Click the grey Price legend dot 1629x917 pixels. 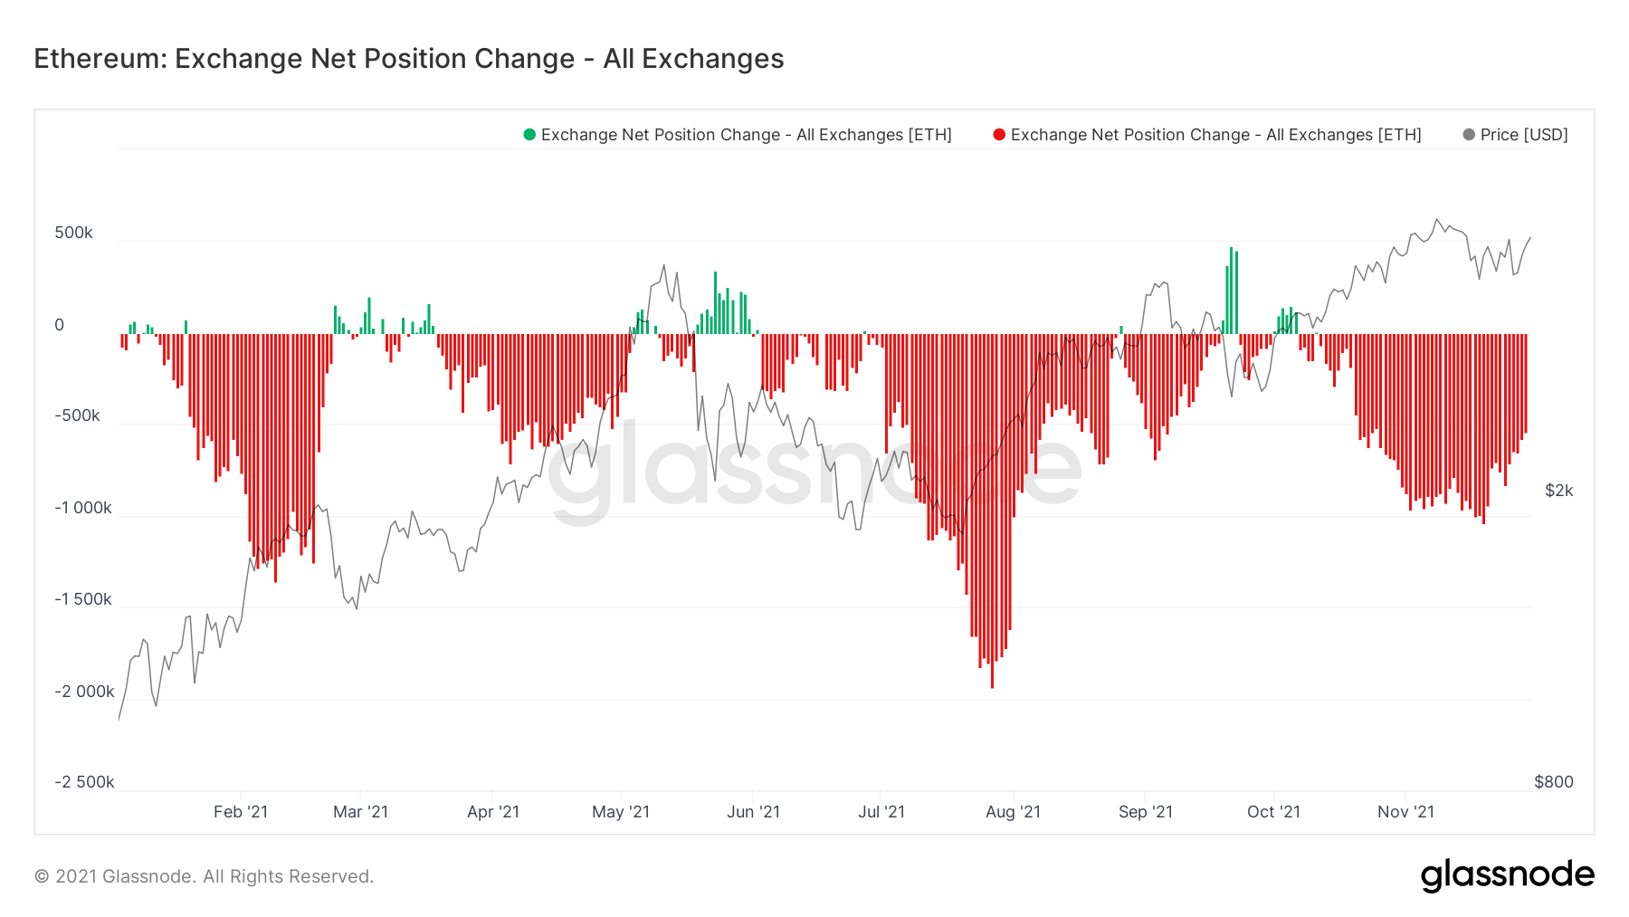coord(1469,135)
